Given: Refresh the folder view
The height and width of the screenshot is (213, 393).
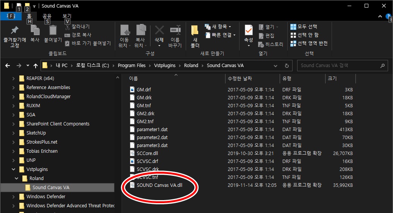Looking at the screenshot, I should [x=287, y=66].
